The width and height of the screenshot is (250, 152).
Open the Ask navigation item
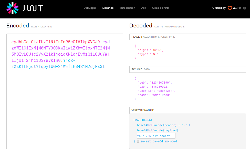click(x=143, y=8)
